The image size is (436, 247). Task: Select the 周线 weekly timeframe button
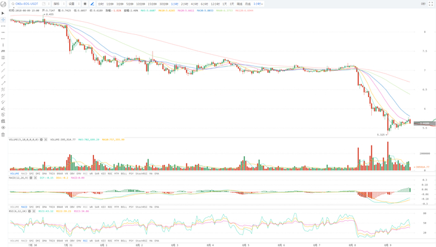239,4
